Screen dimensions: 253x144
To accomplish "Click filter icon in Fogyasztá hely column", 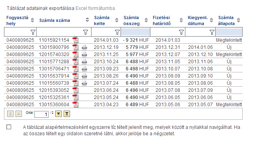I will [33, 32].
